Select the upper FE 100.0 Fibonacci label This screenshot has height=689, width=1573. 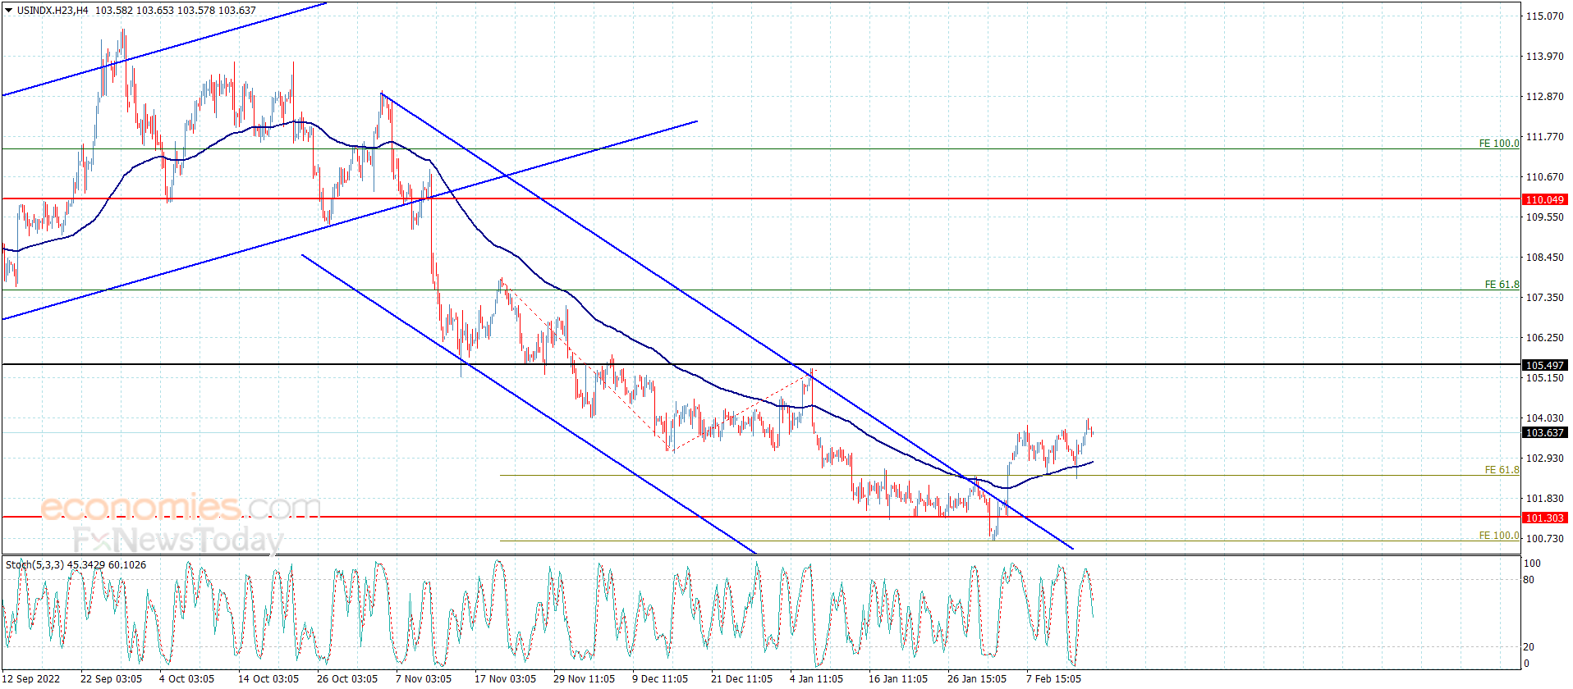click(x=1498, y=144)
